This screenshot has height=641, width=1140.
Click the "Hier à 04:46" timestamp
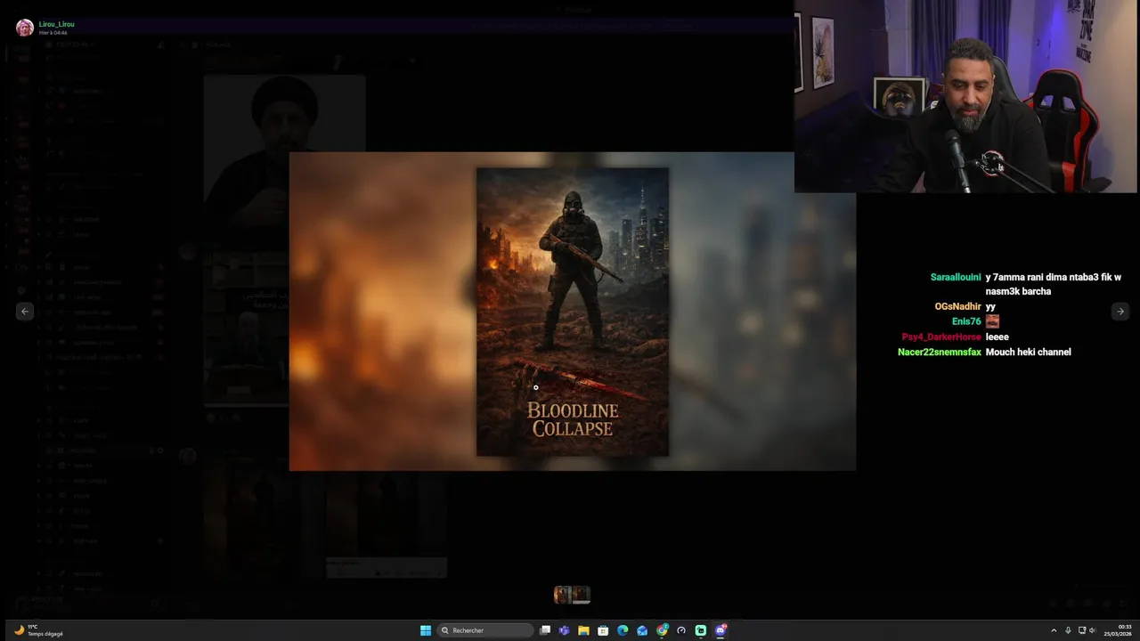click(x=53, y=33)
